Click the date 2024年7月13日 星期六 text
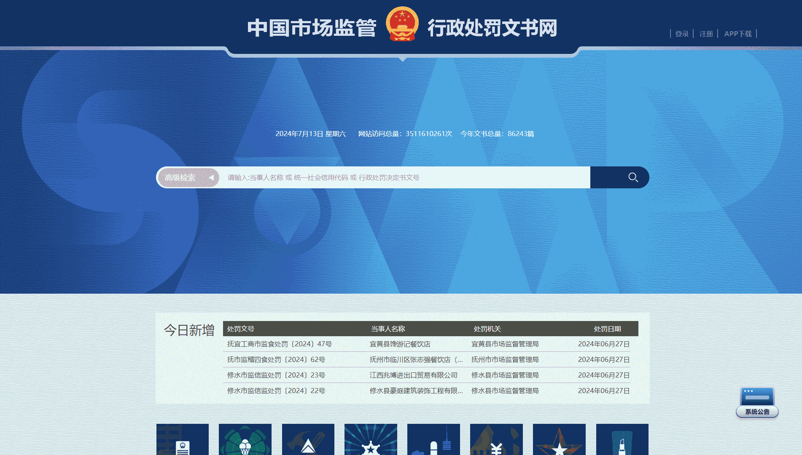This screenshot has width=802, height=455. point(311,134)
